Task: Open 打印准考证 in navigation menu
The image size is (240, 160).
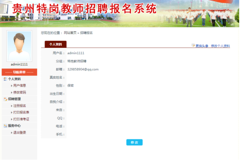Action: pyautogui.click(x=21, y=119)
